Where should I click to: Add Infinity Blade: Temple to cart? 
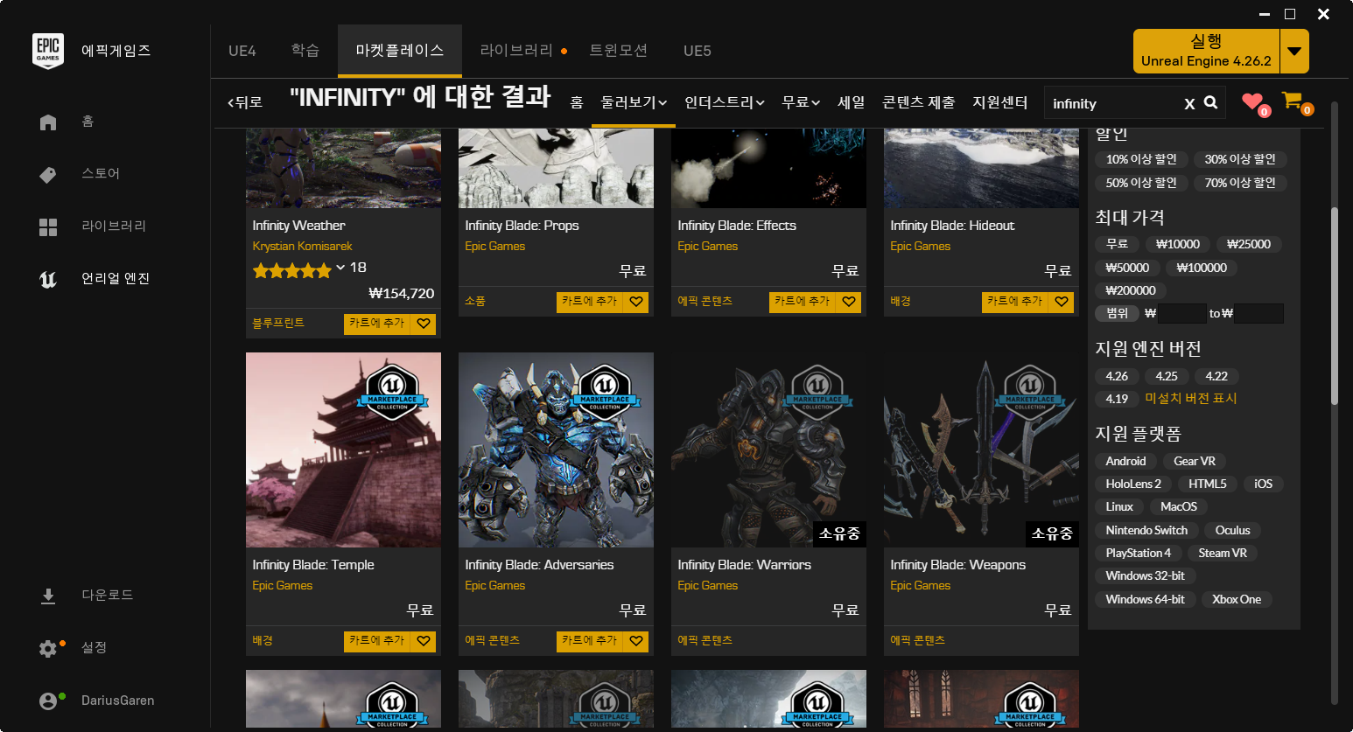tap(377, 641)
